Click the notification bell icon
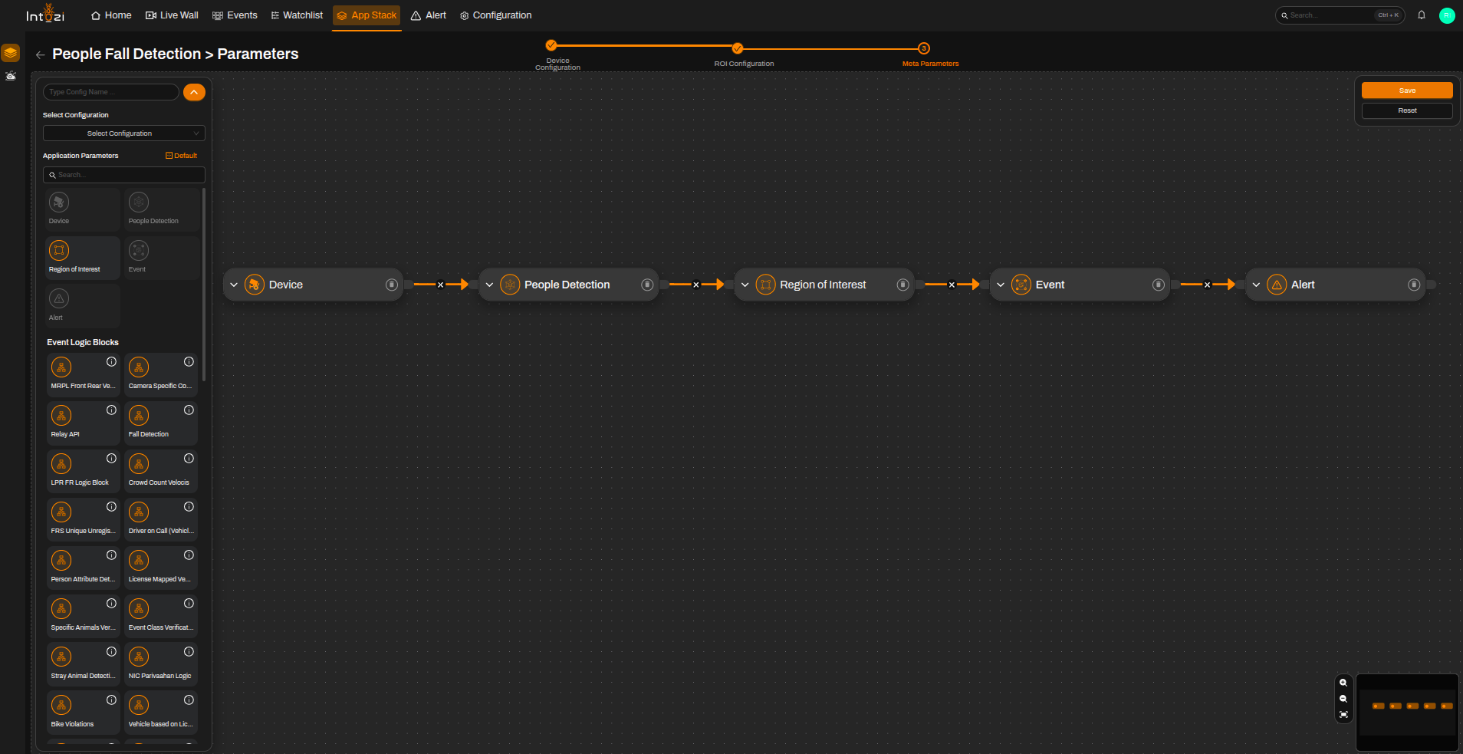Image resolution: width=1463 pixels, height=754 pixels. point(1422,15)
